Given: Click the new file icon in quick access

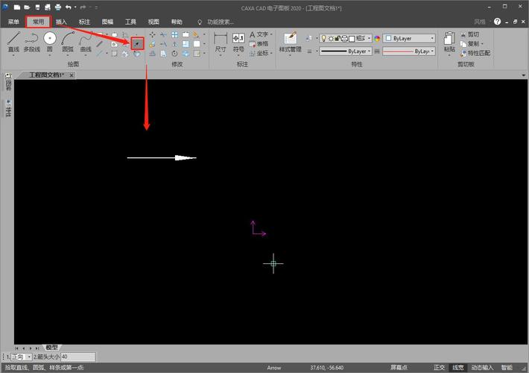Looking at the screenshot, I should (17, 7).
